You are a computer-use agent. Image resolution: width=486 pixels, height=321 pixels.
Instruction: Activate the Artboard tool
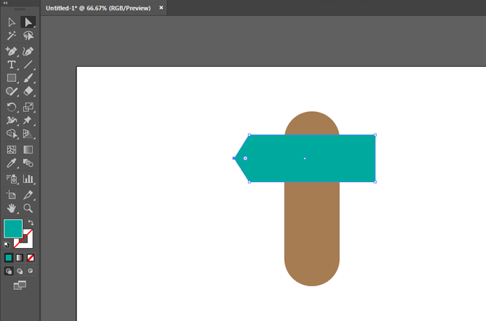tap(12, 195)
